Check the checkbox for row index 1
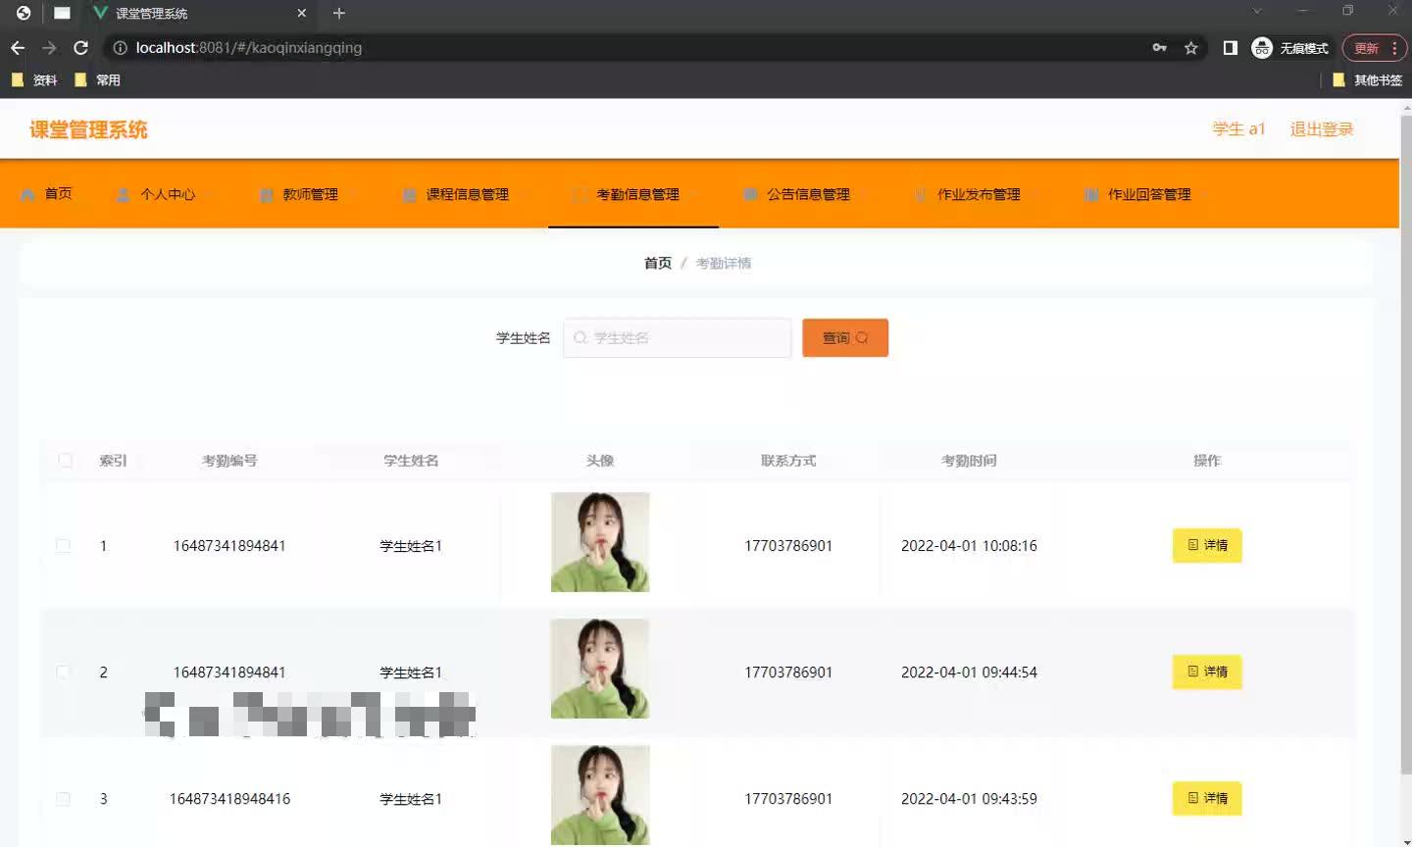This screenshot has height=847, width=1412. click(64, 546)
